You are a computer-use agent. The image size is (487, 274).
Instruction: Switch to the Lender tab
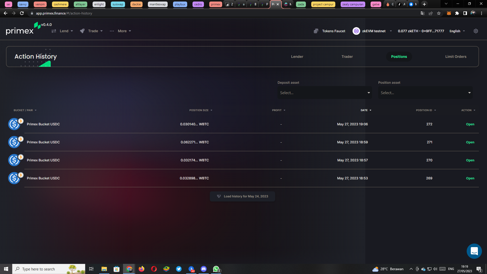tap(297, 57)
